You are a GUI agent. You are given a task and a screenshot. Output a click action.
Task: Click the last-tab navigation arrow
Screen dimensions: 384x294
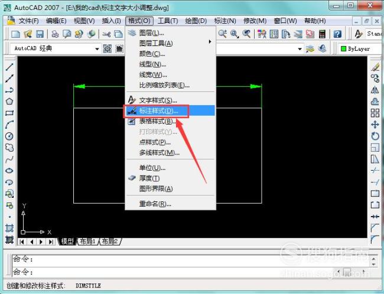(51, 242)
